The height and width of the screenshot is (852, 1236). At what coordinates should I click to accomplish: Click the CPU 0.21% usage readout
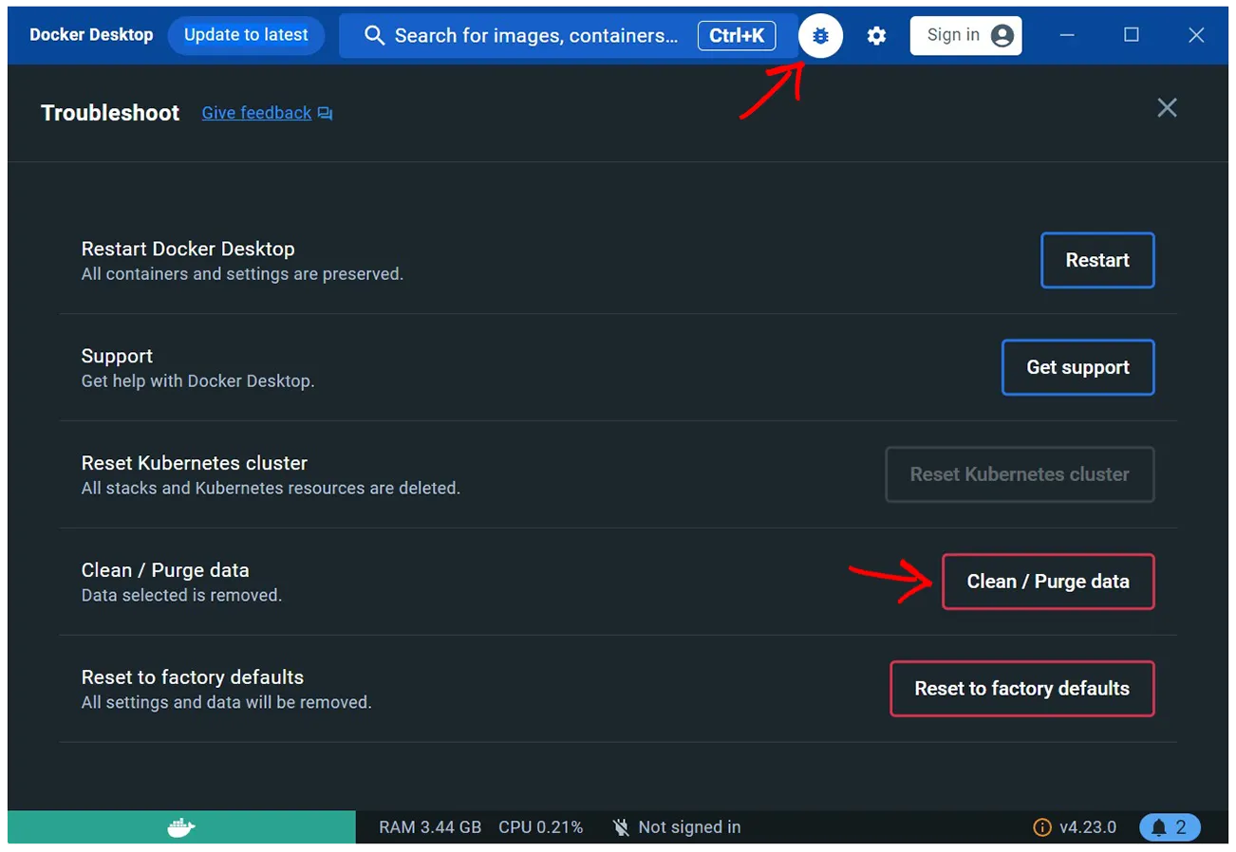click(541, 827)
